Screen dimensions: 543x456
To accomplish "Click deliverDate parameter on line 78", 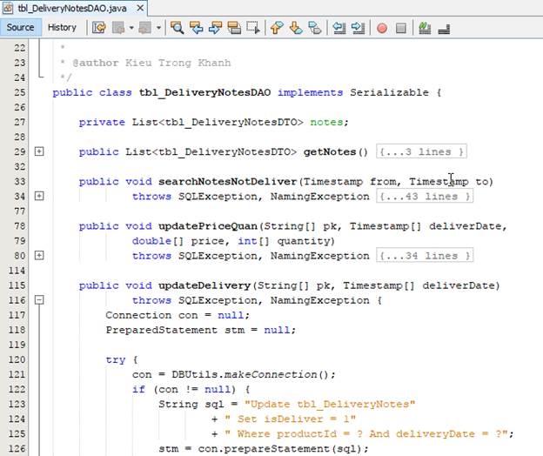I will tap(465, 226).
